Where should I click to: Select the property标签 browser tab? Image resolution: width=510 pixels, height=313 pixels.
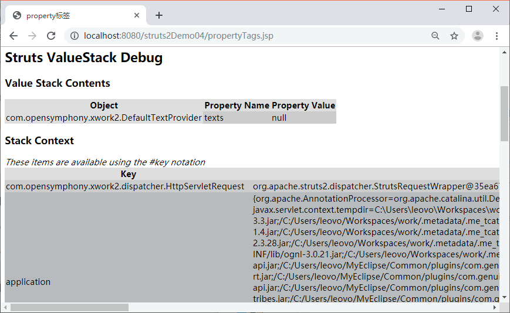pos(70,16)
